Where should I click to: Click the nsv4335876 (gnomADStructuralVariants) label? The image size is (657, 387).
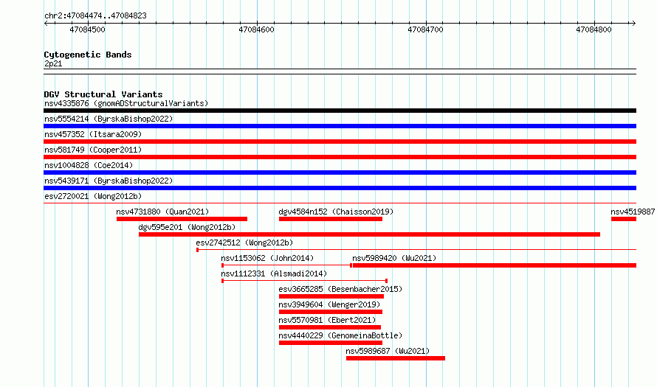click(126, 103)
